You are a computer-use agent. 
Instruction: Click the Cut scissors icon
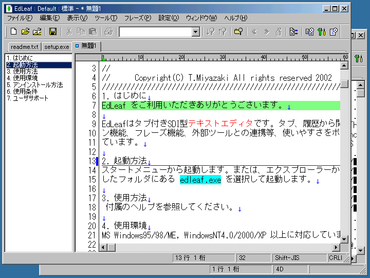(x=69, y=31)
